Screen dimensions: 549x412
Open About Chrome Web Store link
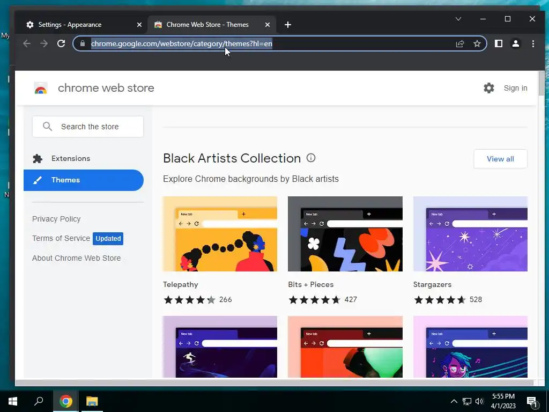click(x=76, y=258)
